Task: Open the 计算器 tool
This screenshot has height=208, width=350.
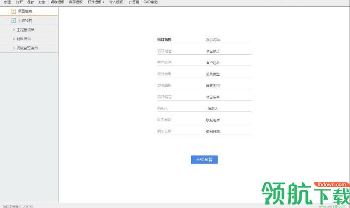Action: tap(134, 2)
